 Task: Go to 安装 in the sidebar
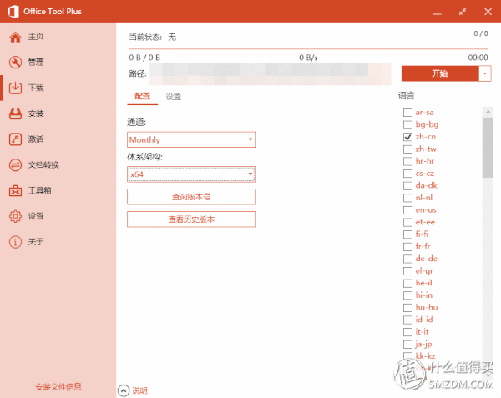pyautogui.click(x=36, y=113)
